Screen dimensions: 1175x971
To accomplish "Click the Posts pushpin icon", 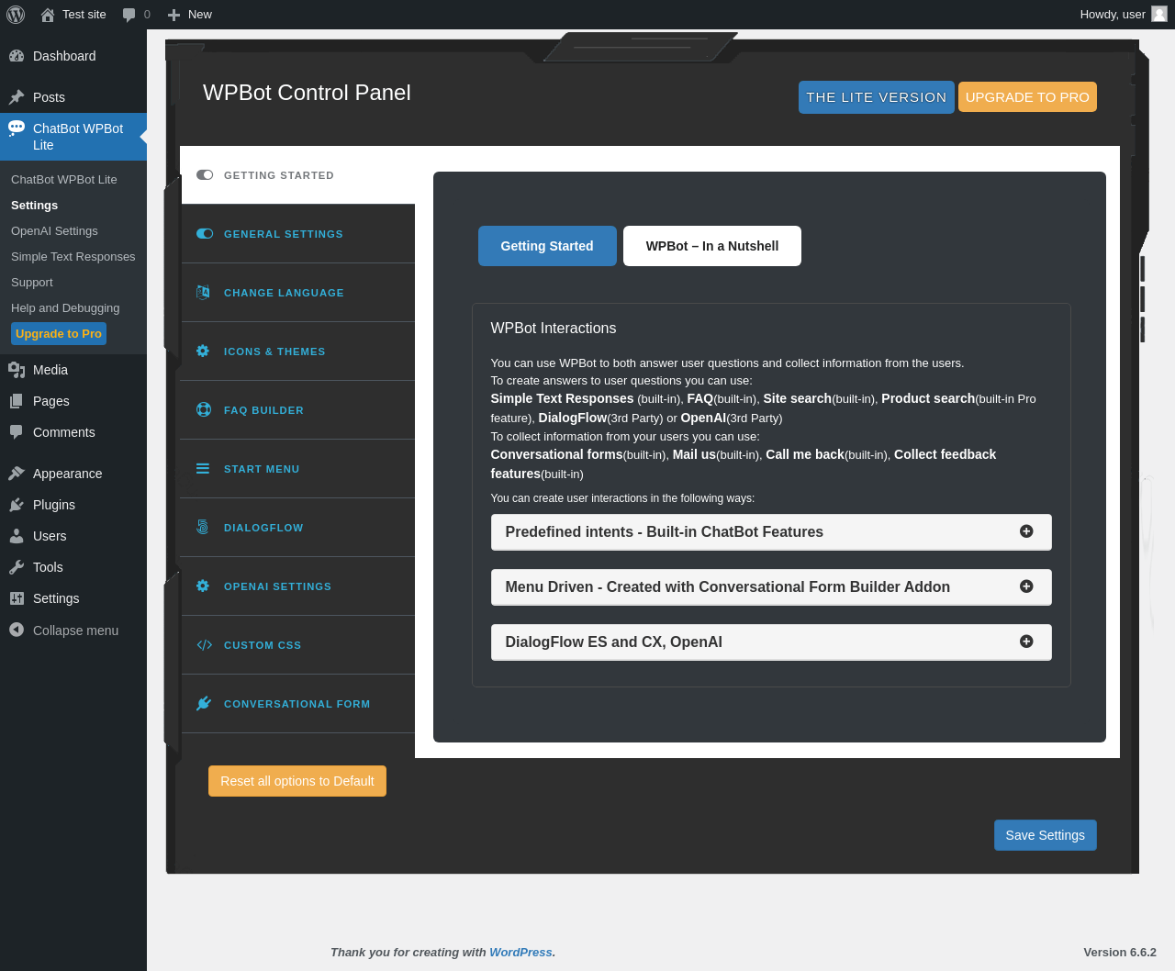I will [x=17, y=97].
